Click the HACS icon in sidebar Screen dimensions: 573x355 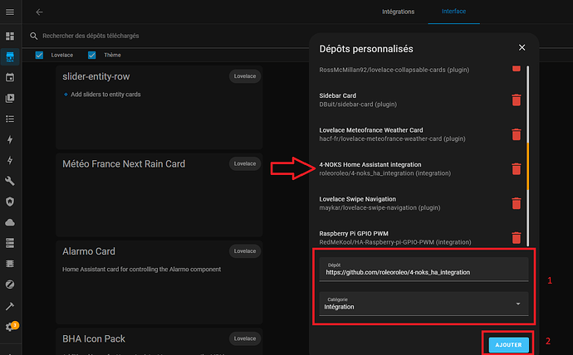[x=10, y=57]
